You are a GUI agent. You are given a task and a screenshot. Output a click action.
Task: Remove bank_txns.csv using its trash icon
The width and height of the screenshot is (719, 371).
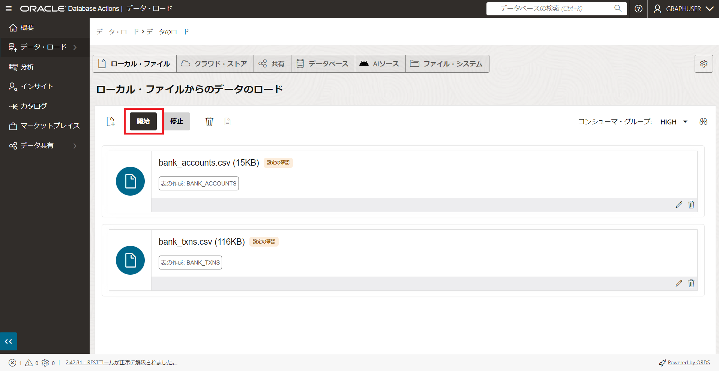691,283
